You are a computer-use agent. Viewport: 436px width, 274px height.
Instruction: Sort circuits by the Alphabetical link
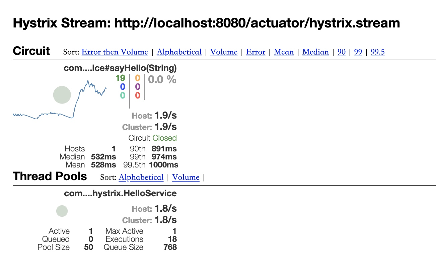pos(179,52)
